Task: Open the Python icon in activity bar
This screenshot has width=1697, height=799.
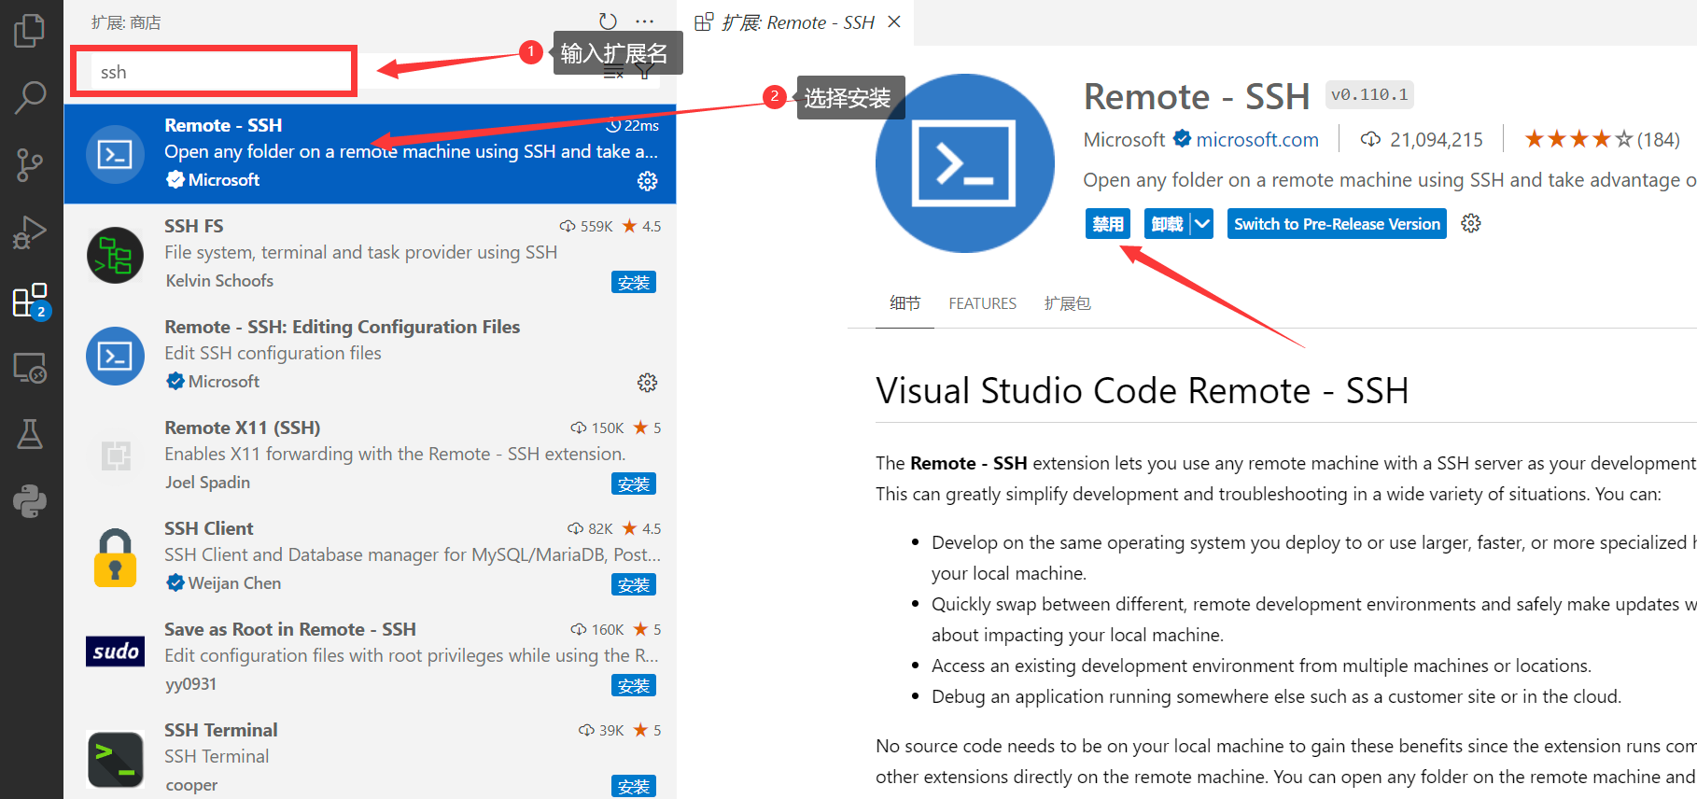Action: coord(30,502)
